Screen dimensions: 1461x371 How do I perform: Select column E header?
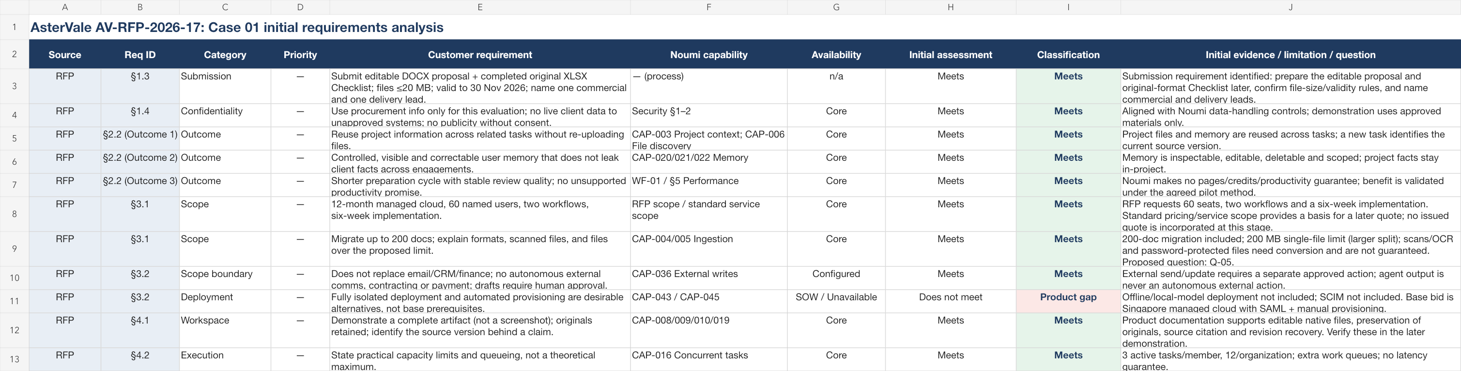[480, 7]
